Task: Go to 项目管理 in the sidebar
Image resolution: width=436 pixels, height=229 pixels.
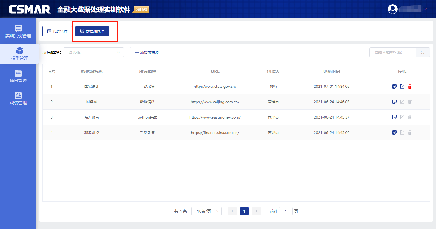Action: click(x=18, y=76)
